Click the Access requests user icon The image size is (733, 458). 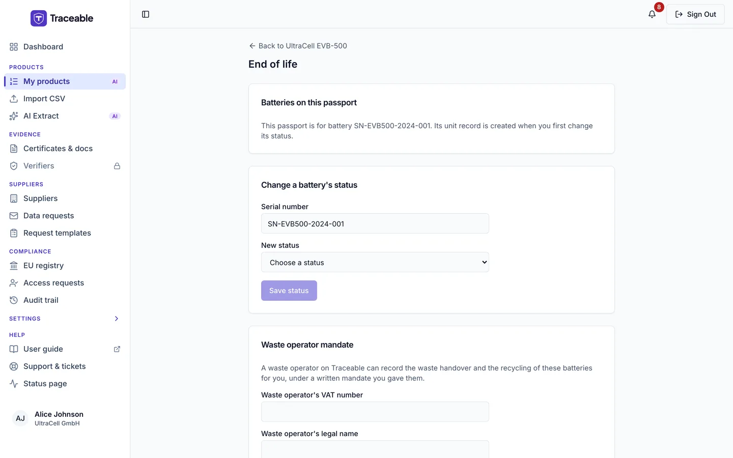(x=14, y=283)
